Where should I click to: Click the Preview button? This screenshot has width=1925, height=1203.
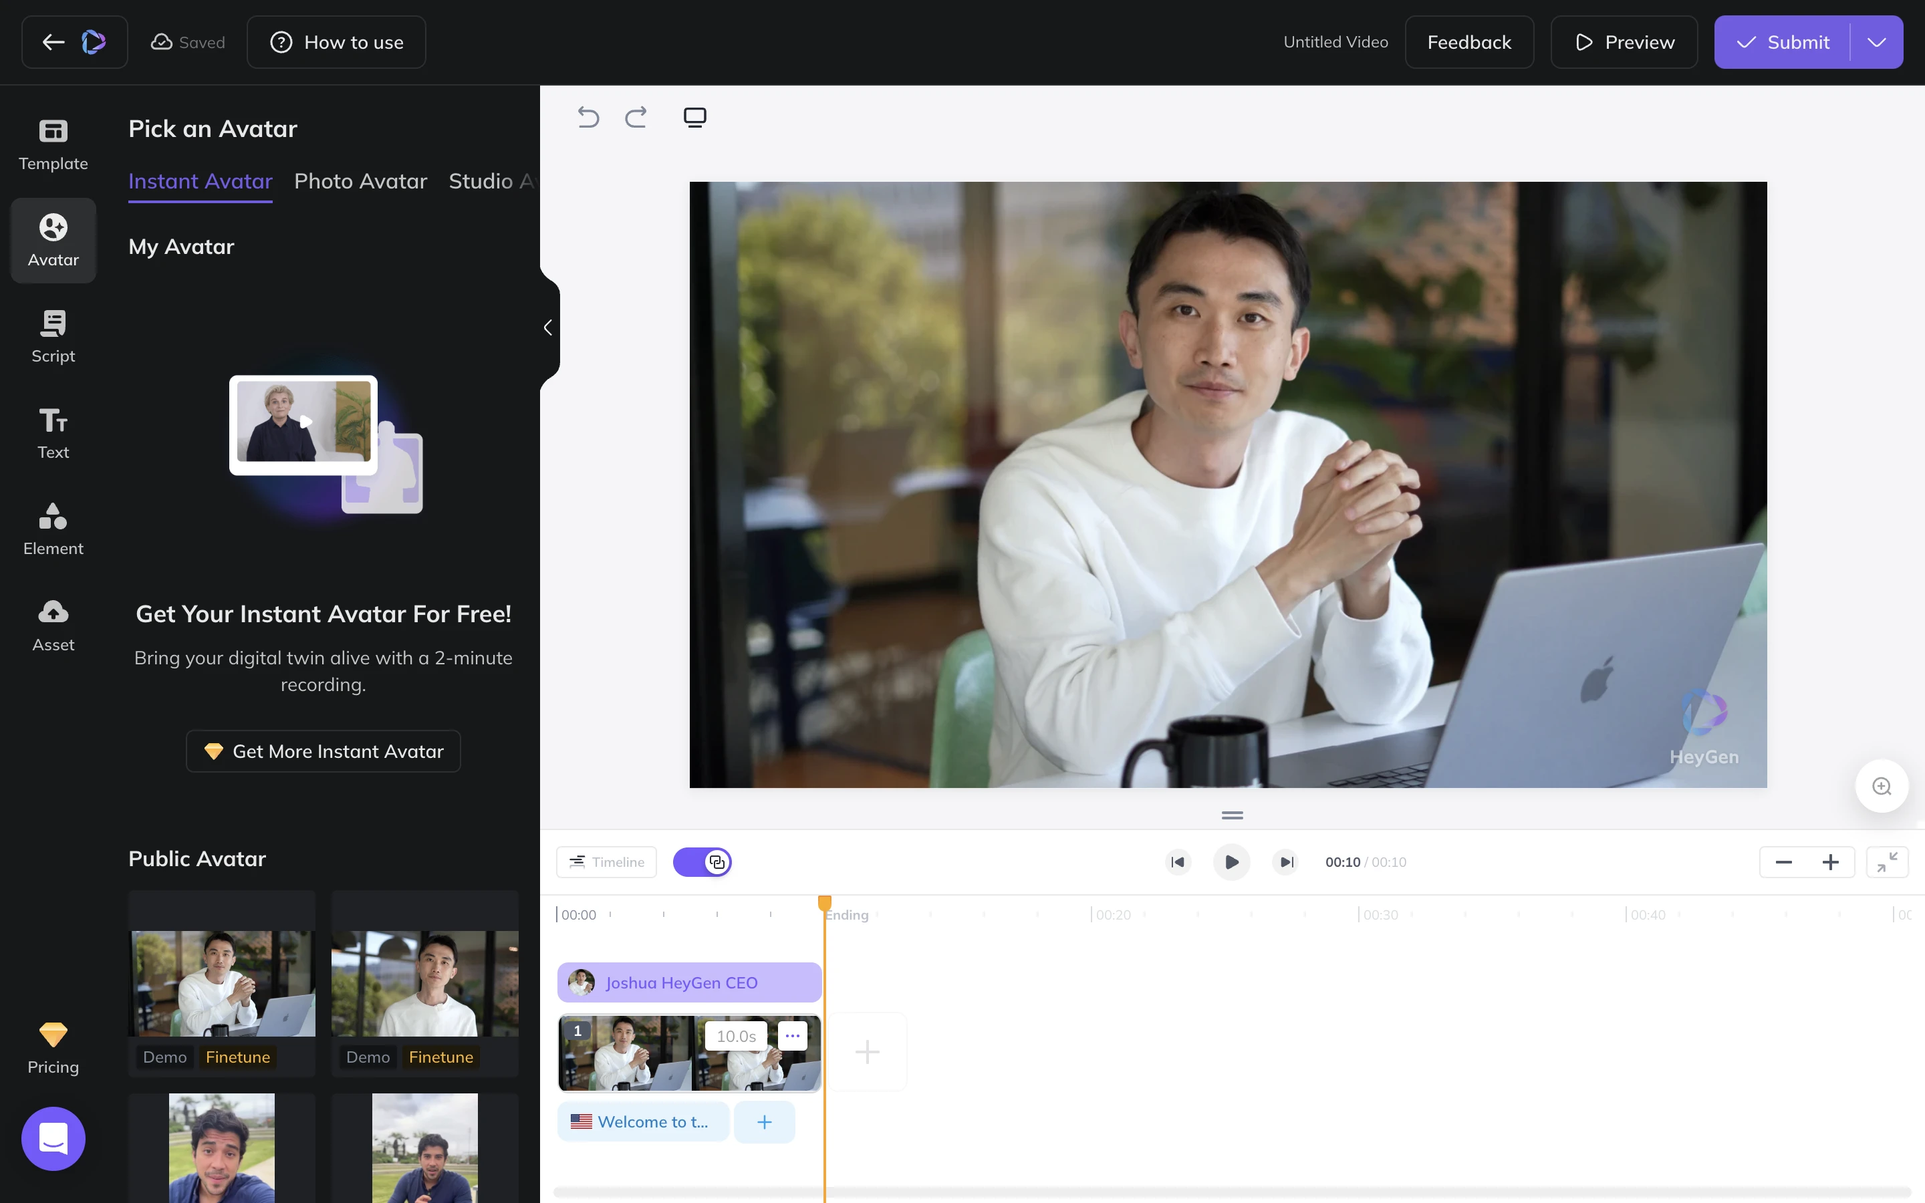1624,42
